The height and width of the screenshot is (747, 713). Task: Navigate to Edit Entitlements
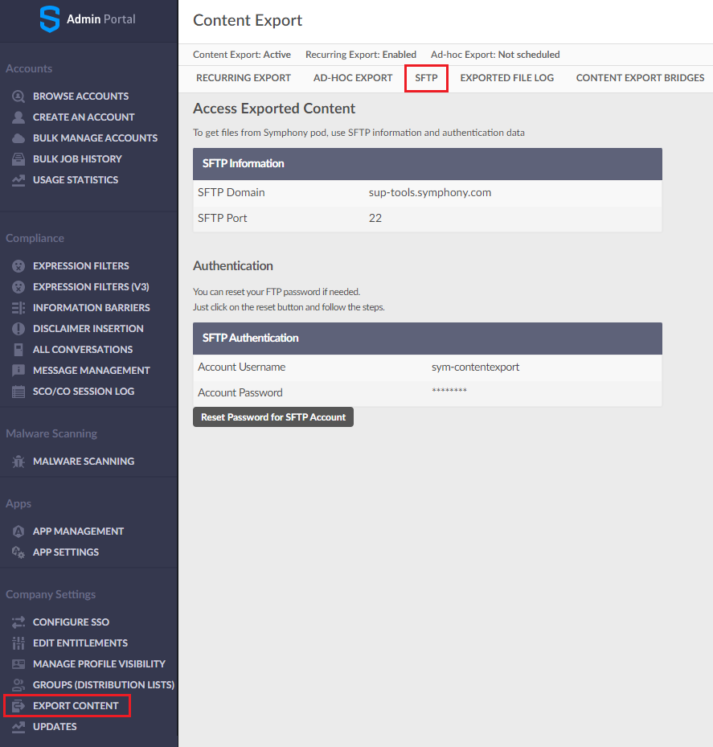pos(80,643)
